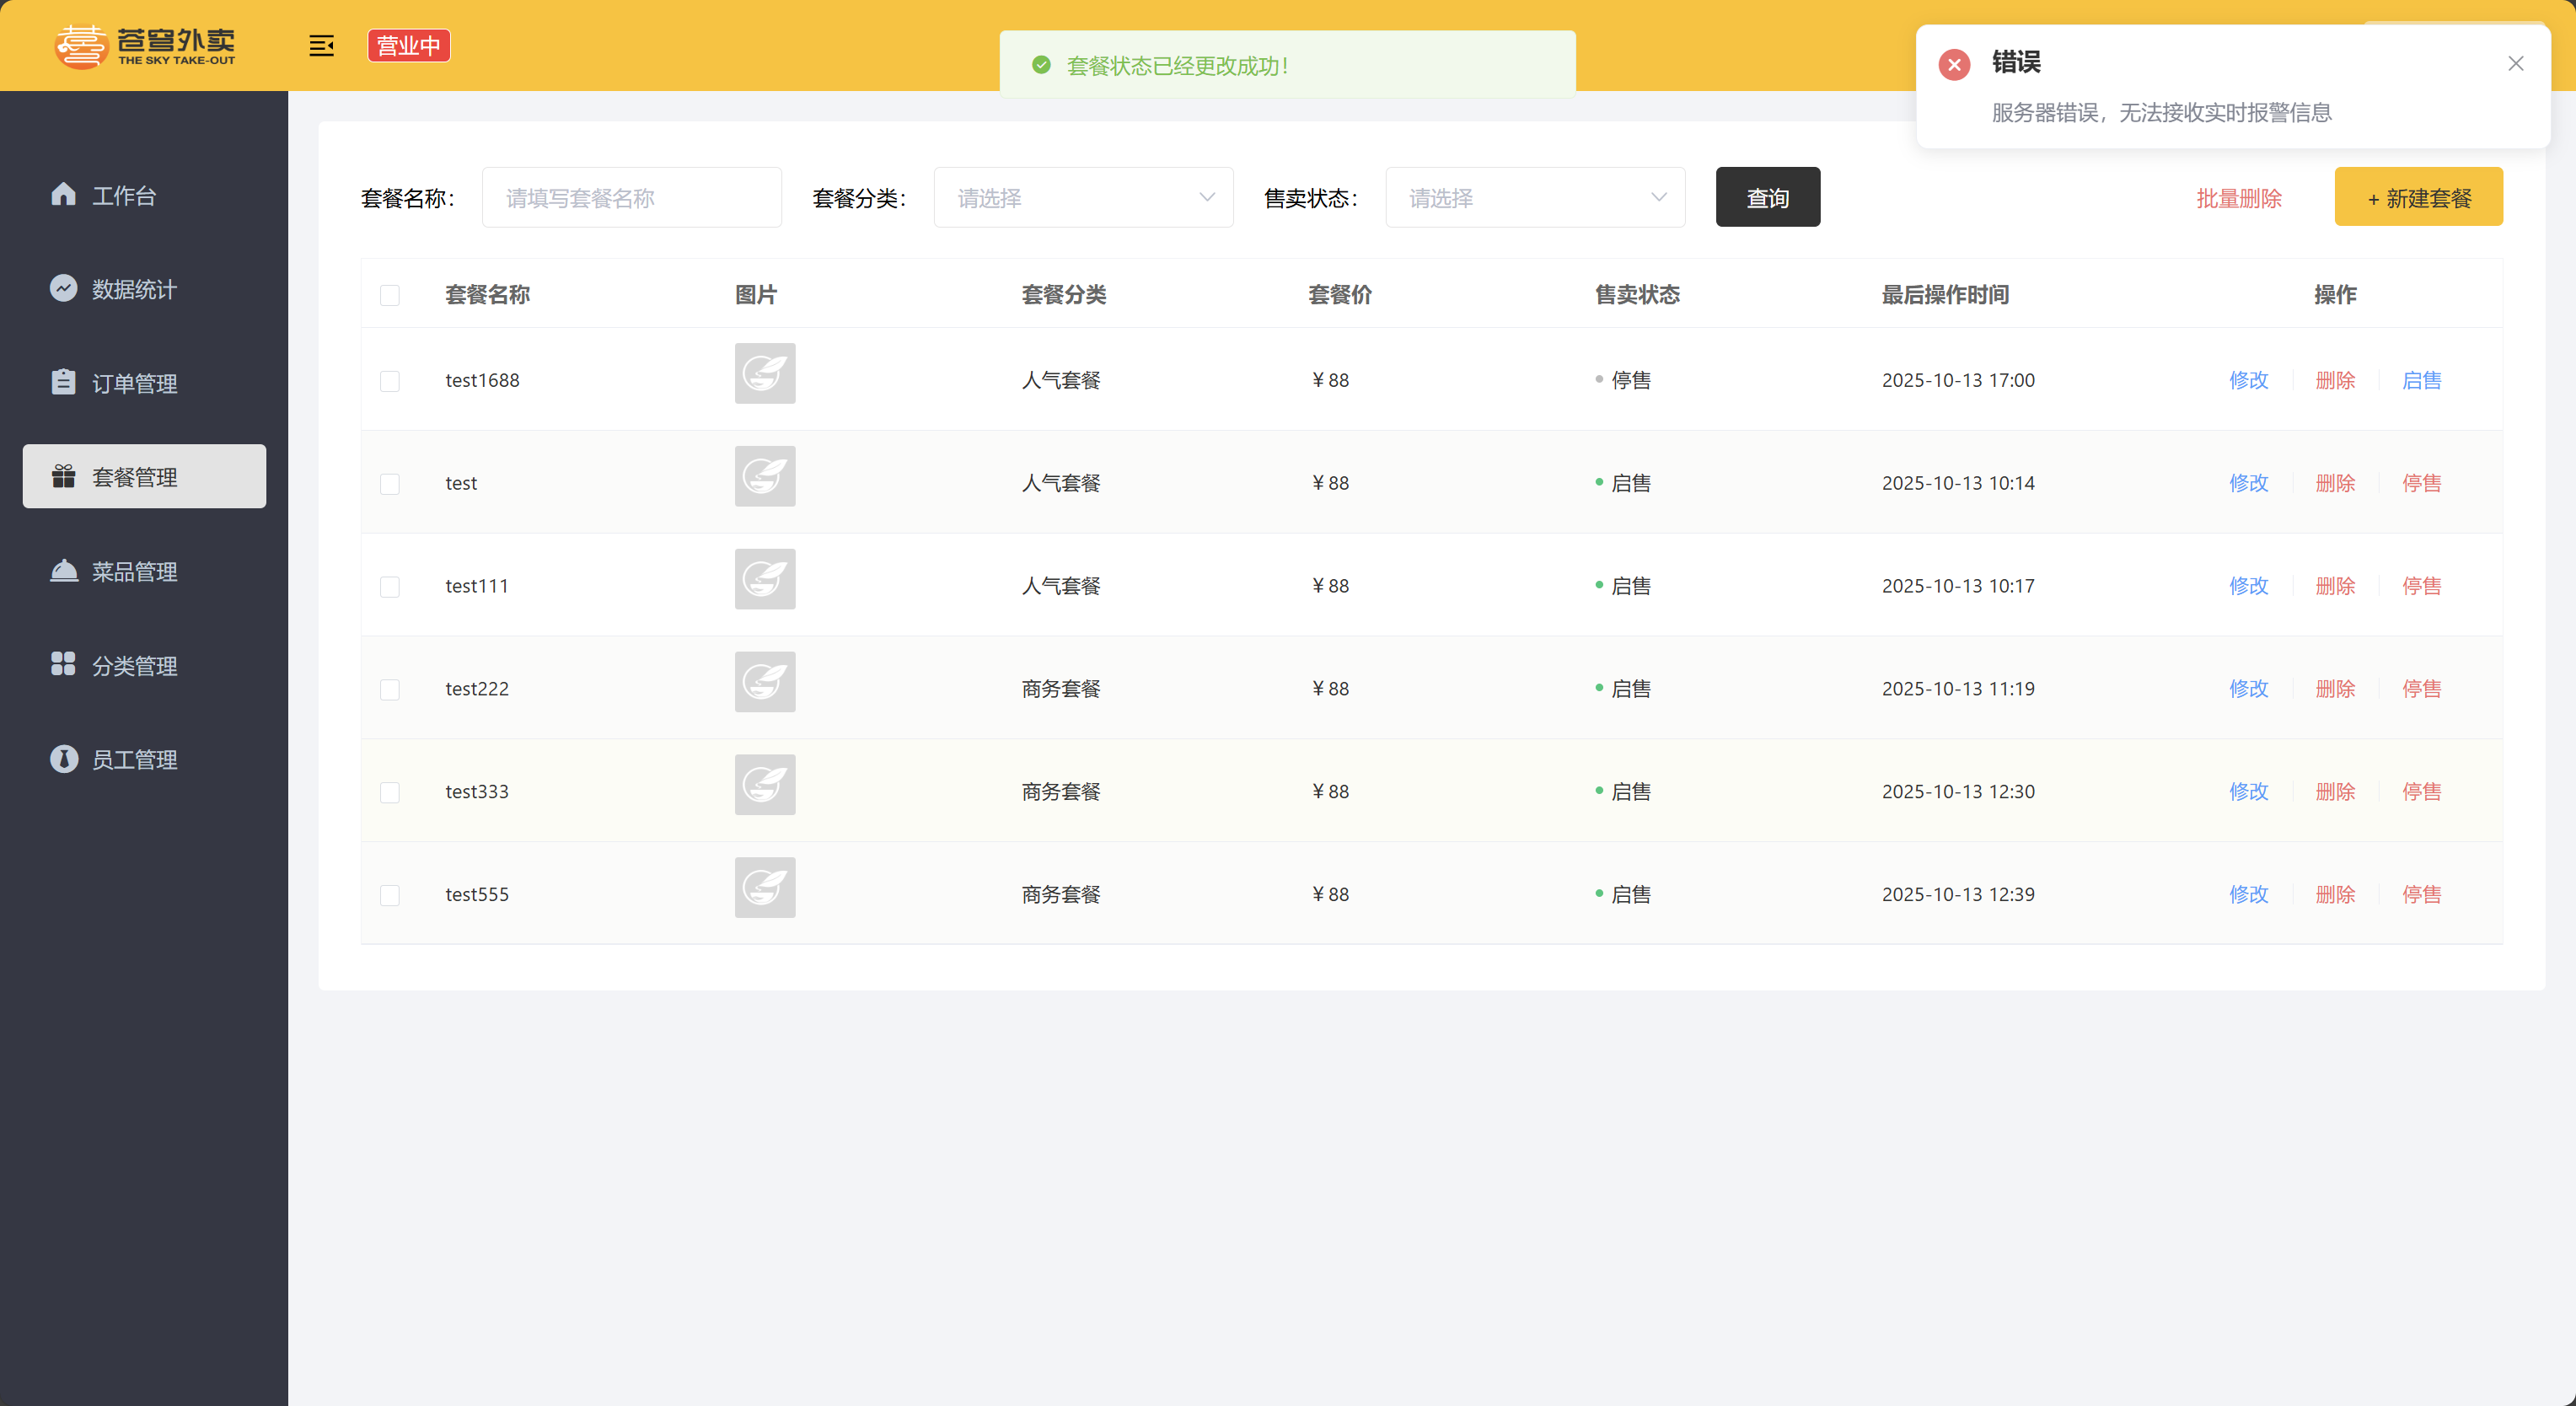This screenshot has height=1406, width=2576.
Task: Click the 员工管理 person icon
Action: point(63,758)
